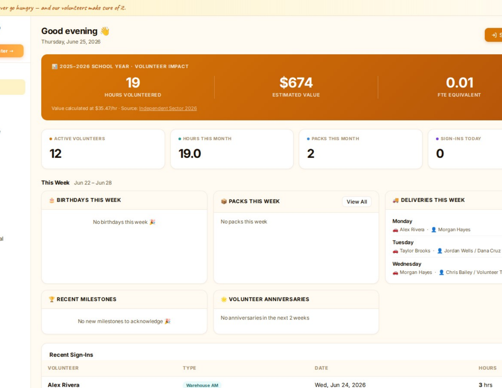Click the 'Thursday, June 25, 2026' date text
502x388 pixels.
pos(71,42)
